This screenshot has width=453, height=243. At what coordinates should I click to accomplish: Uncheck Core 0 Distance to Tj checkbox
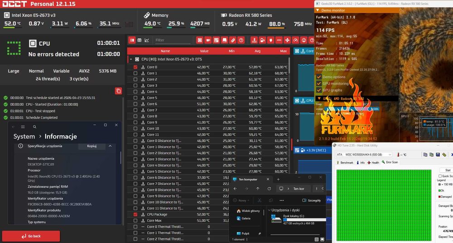click(x=135, y=141)
